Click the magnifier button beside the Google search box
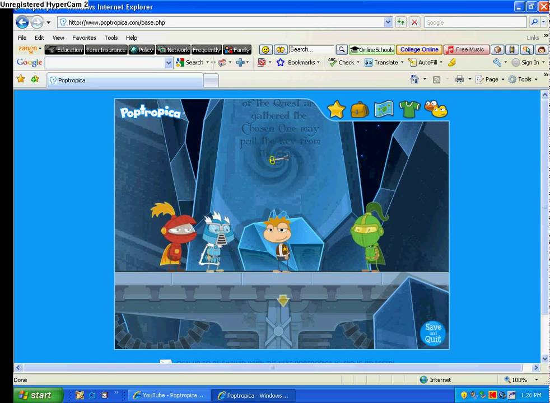 pyautogui.click(x=534, y=22)
